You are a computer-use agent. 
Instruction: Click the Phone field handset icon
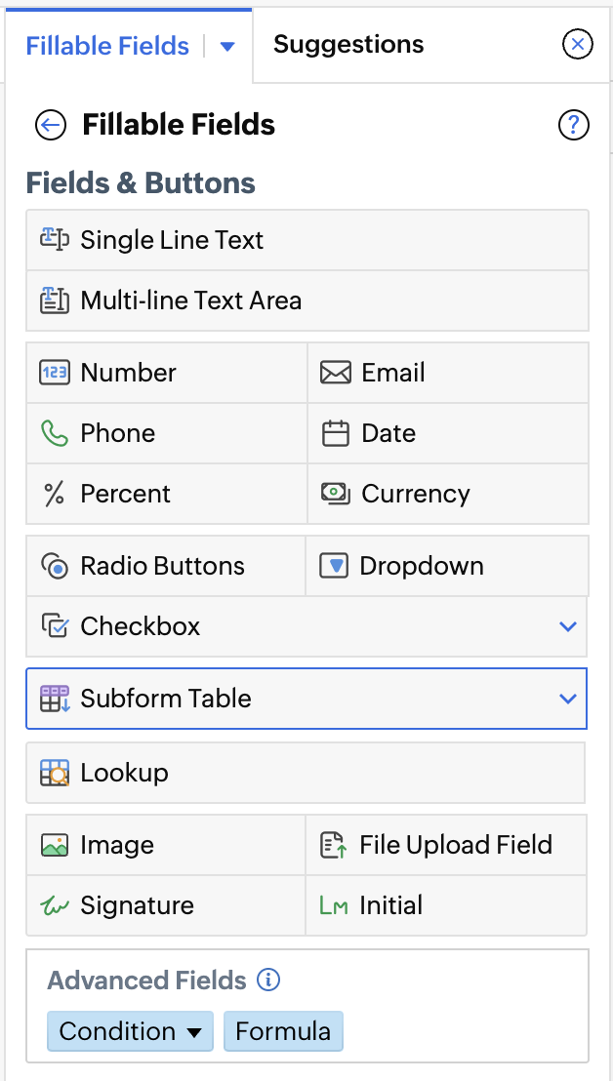point(54,433)
